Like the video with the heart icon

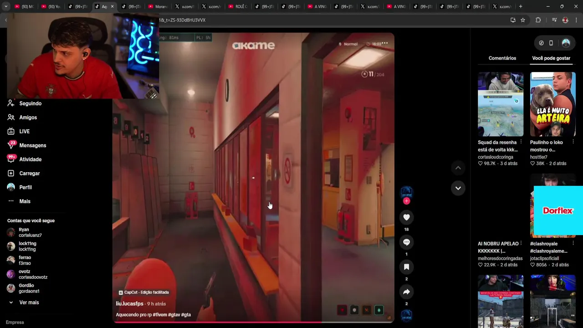tap(406, 217)
